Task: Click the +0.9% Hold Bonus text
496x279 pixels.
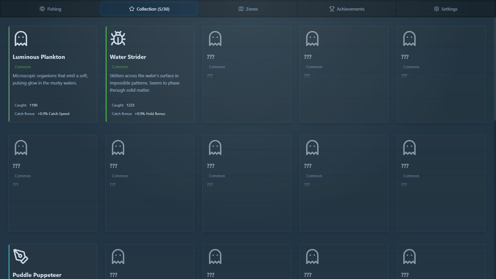Action: 150,114
